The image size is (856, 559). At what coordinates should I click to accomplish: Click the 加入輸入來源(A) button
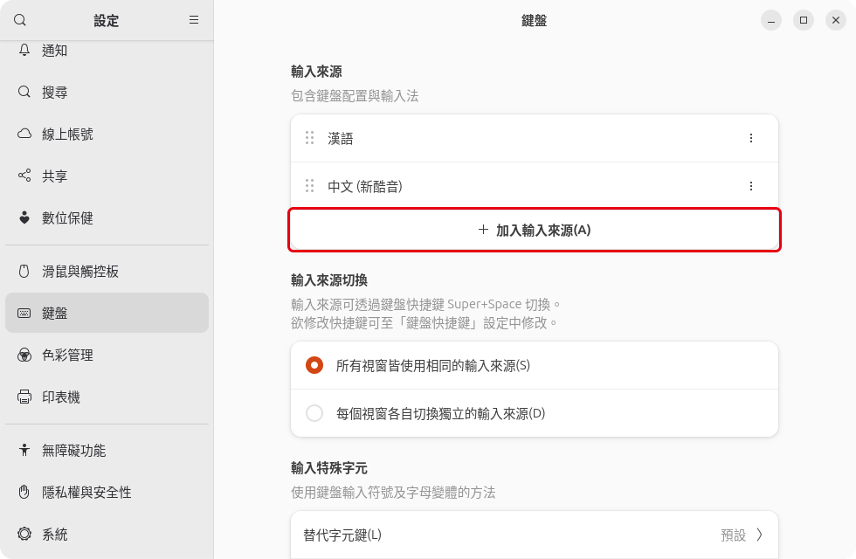pyautogui.click(x=535, y=230)
